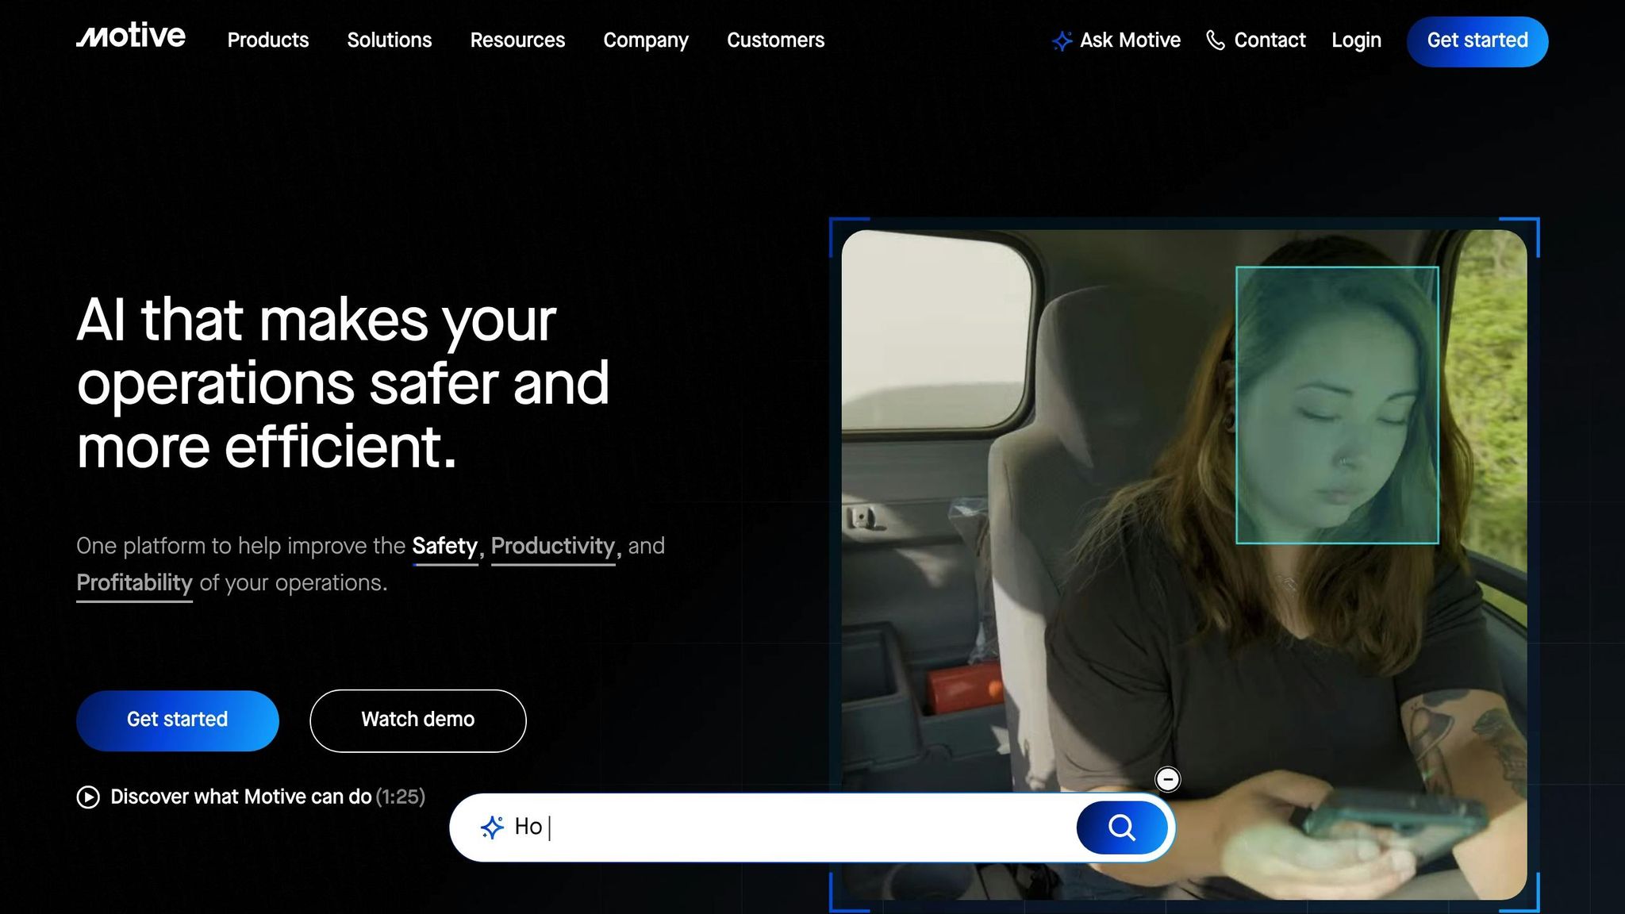This screenshot has width=1625, height=914.
Task: Select the underlined Productivity link
Action: pyautogui.click(x=552, y=546)
